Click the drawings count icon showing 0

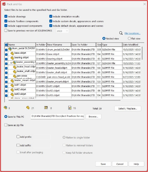pos(46,108)
